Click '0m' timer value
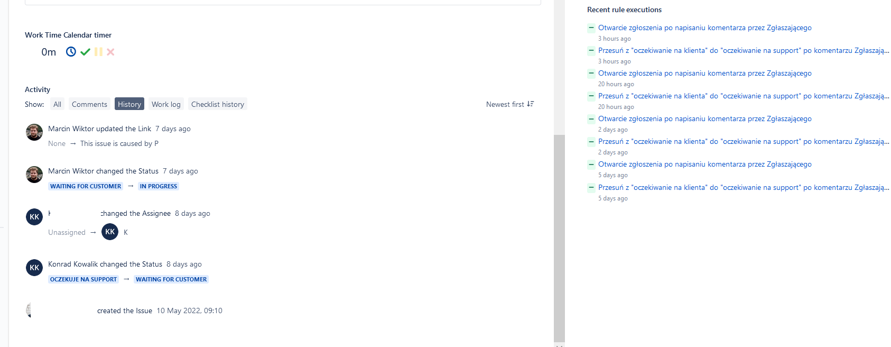Viewport: 891px width, 347px height. tap(49, 52)
